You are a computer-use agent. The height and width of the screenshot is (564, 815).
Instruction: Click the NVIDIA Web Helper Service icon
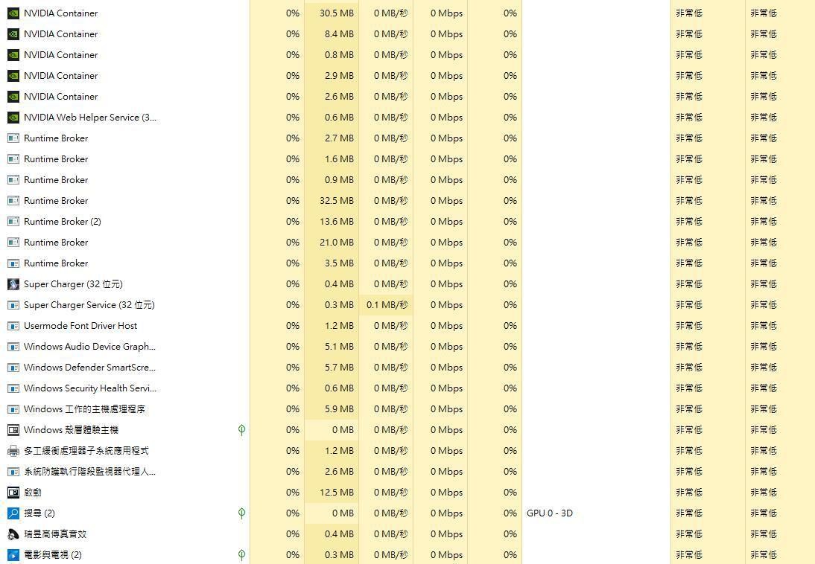tap(13, 118)
